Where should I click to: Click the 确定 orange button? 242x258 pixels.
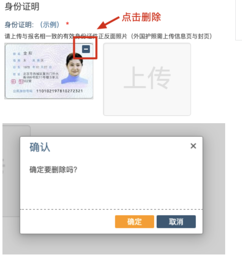click(134, 221)
